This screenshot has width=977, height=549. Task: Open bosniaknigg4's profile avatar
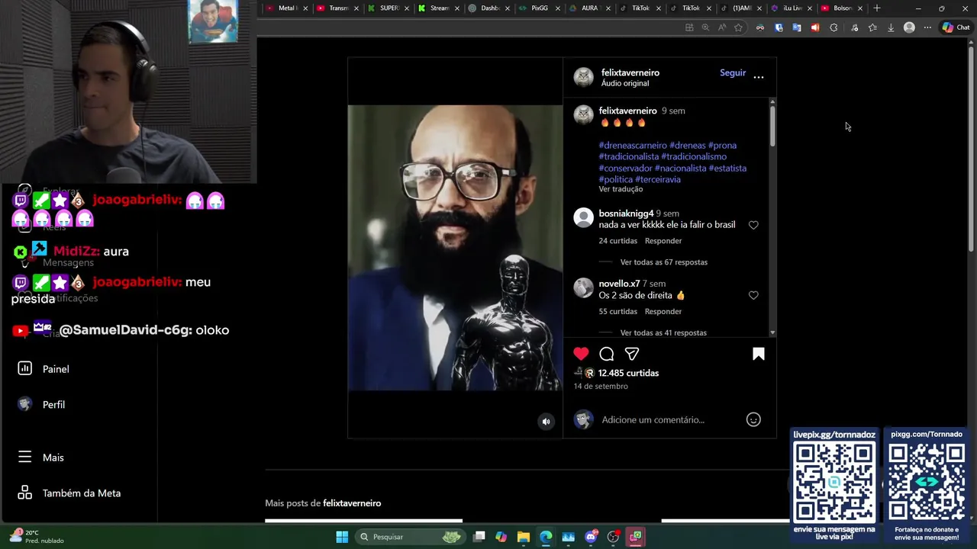[x=584, y=218]
